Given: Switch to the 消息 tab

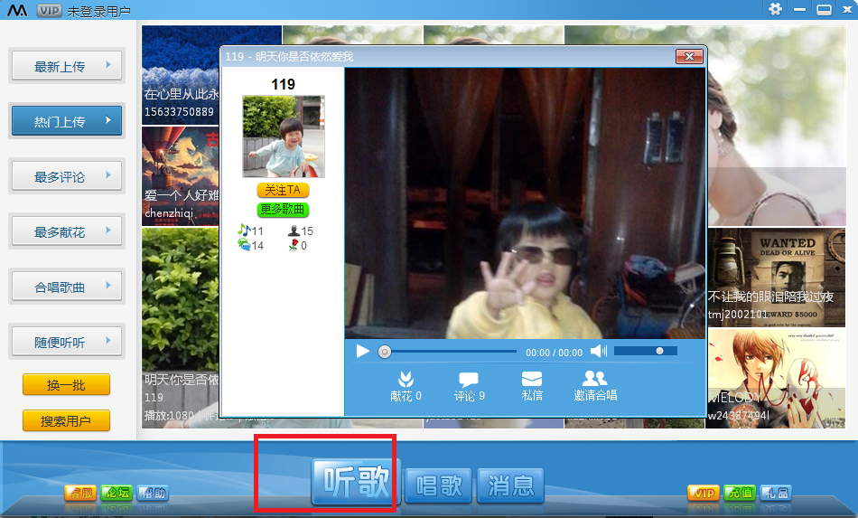Looking at the screenshot, I should 510,486.
